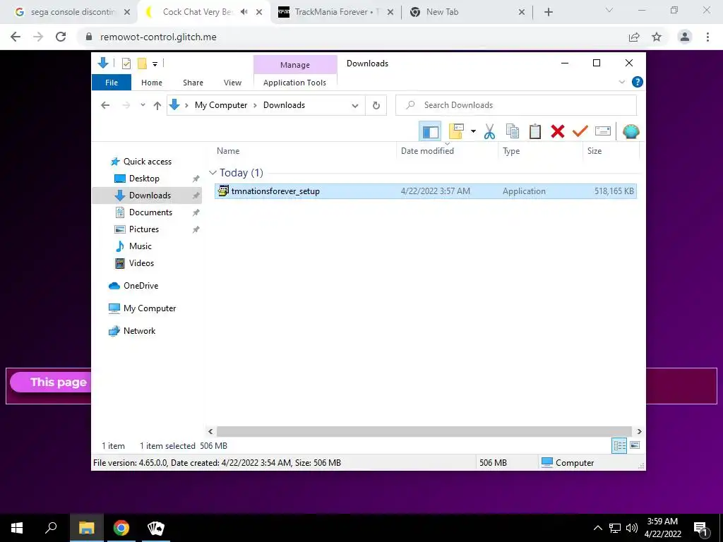Click Downloads in address breadcrumb

284,105
